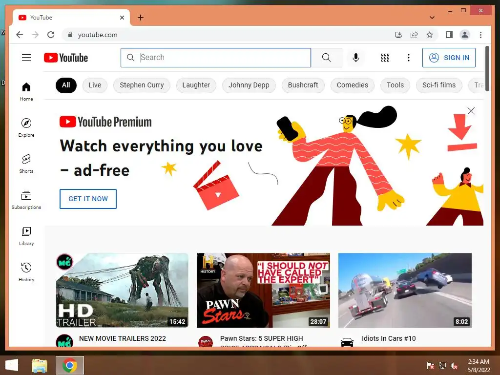Click the Chrome taskbar icon
Viewport: 500px width, 375px height.
[x=70, y=365]
